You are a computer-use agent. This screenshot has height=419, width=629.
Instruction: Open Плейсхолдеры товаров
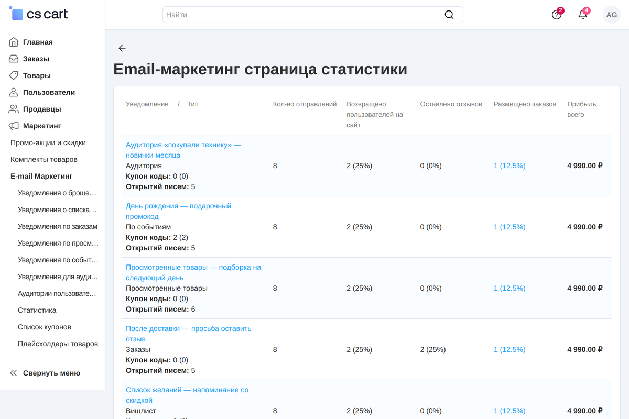point(58,344)
